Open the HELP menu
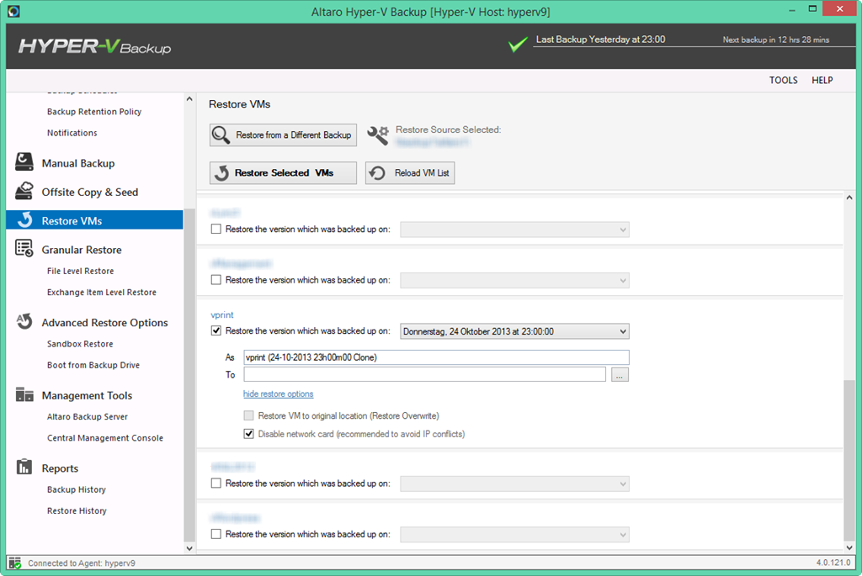Screen dimensions: 862x576 coord(822,80)
